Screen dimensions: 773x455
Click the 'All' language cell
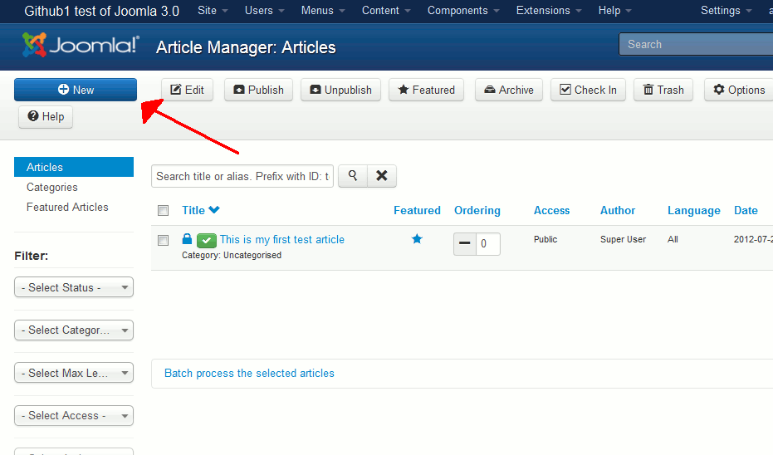tap(673, 239)
